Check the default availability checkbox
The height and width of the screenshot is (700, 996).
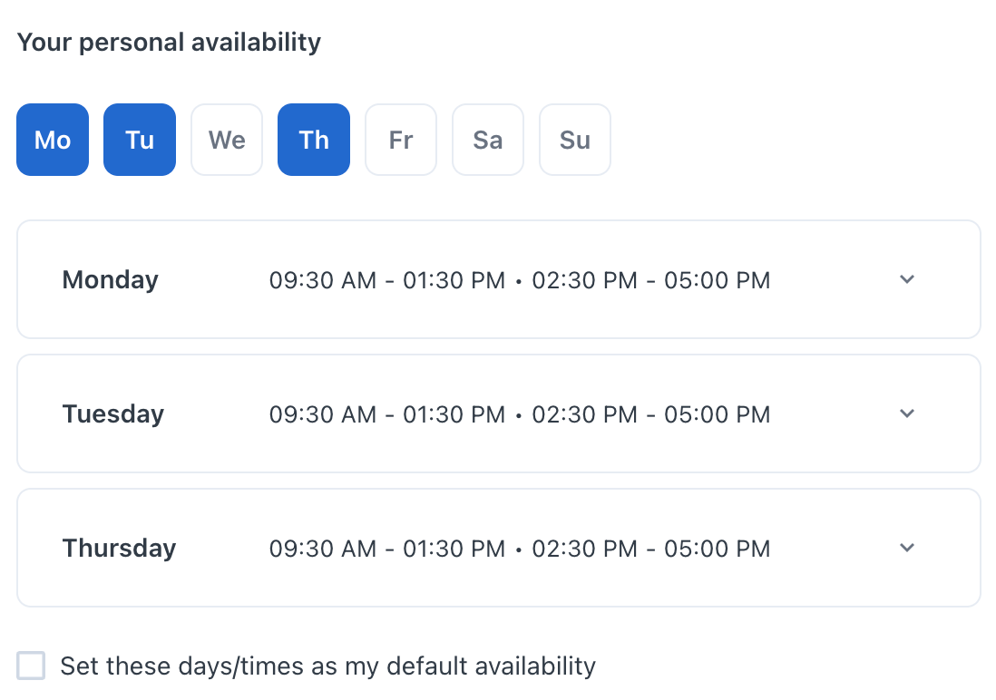[31, 666]
